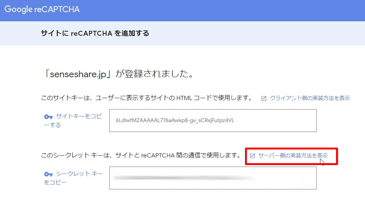
Task: Click the key icon next to サイトキーをコピー
Action: (48, 117)
